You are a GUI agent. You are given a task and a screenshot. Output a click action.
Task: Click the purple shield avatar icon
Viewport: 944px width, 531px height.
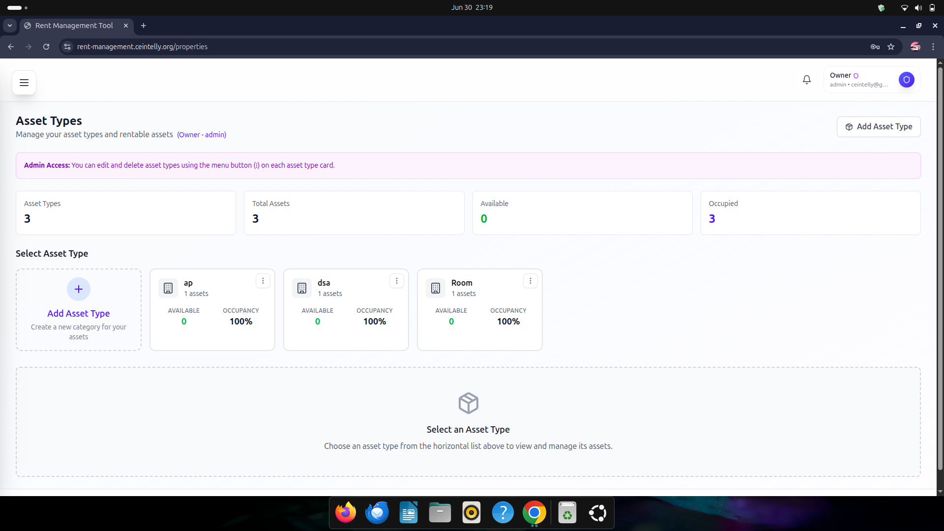906,80
